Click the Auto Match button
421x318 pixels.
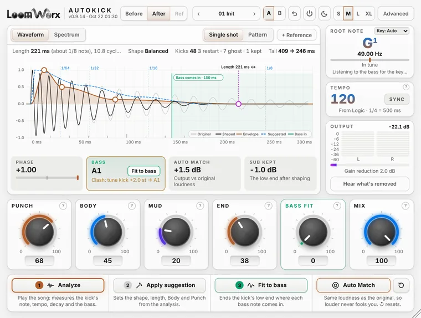click(x=353, y=285)
